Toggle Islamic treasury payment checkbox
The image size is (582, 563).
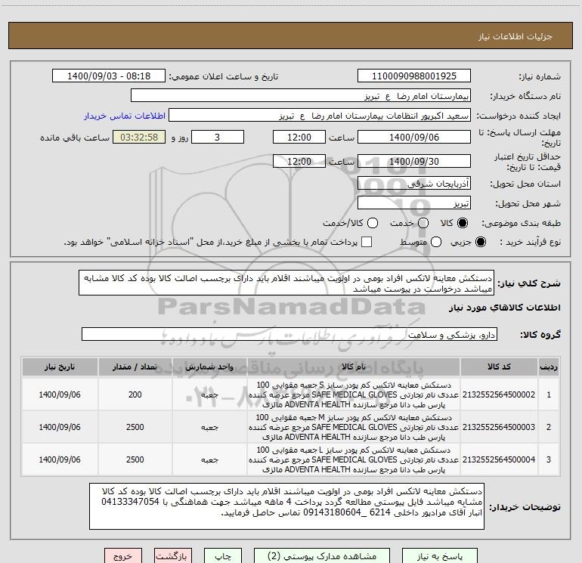367,242
